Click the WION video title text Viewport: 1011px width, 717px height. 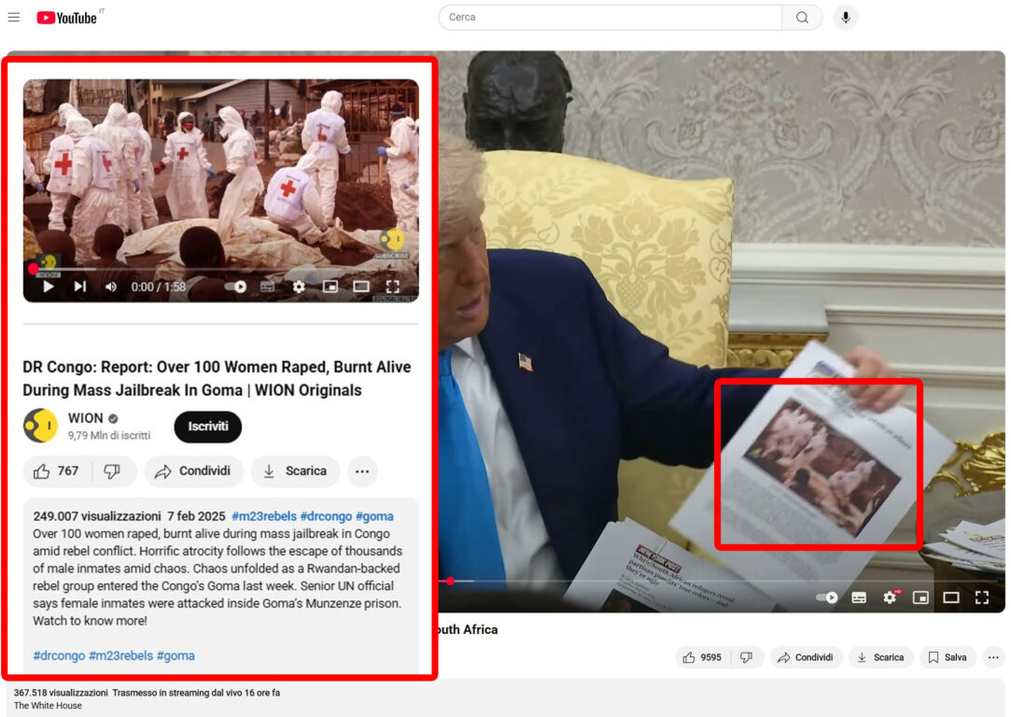tap(217, 378)
